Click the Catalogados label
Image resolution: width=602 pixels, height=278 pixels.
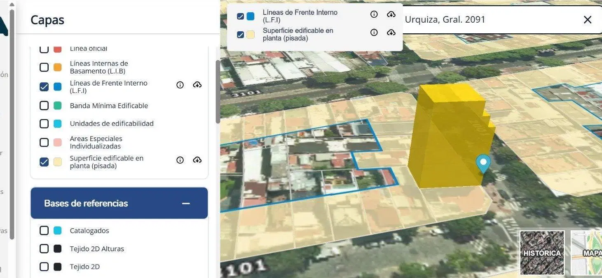[x=89, y=231]
